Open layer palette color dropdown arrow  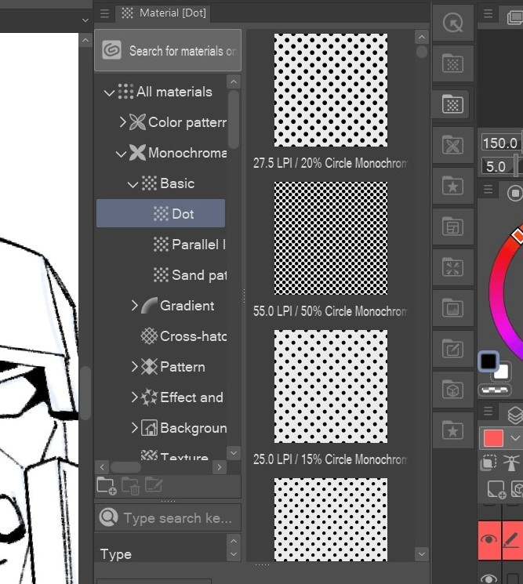(x=515, y=438)
